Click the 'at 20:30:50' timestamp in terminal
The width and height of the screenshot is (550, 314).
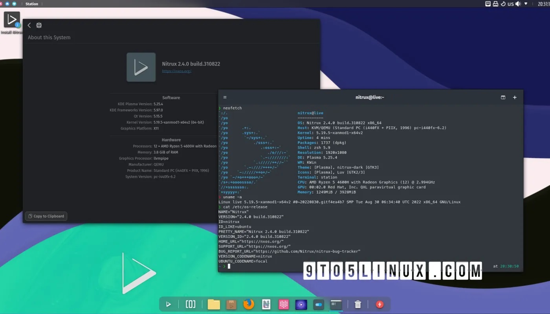tap(506, 266)
